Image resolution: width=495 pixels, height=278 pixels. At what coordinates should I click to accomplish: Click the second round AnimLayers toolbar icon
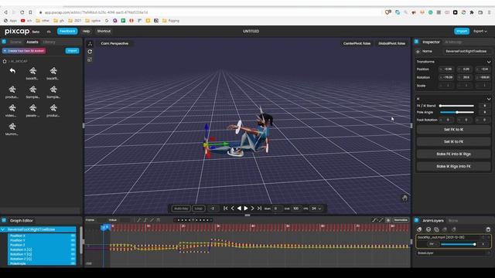point(428,229)
